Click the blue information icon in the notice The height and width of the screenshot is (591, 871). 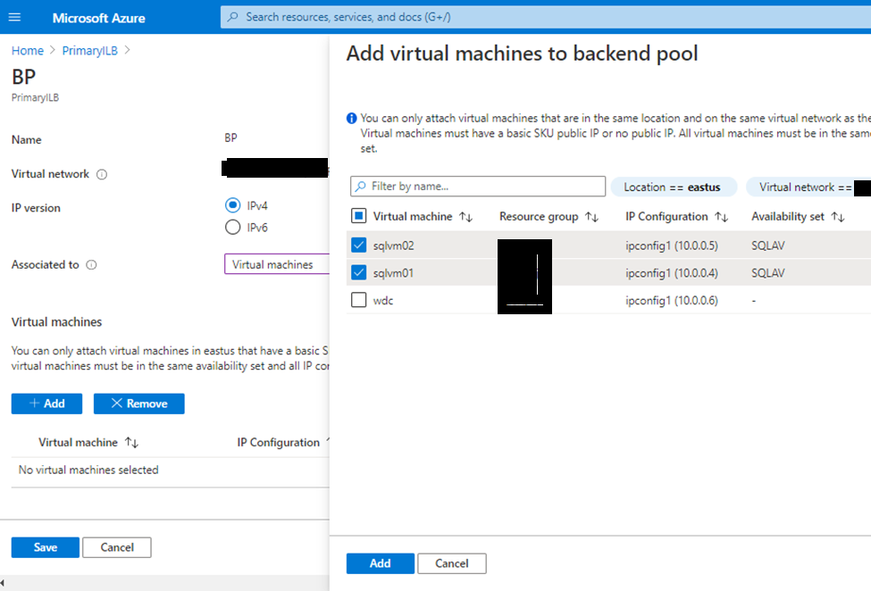[352, 118]
